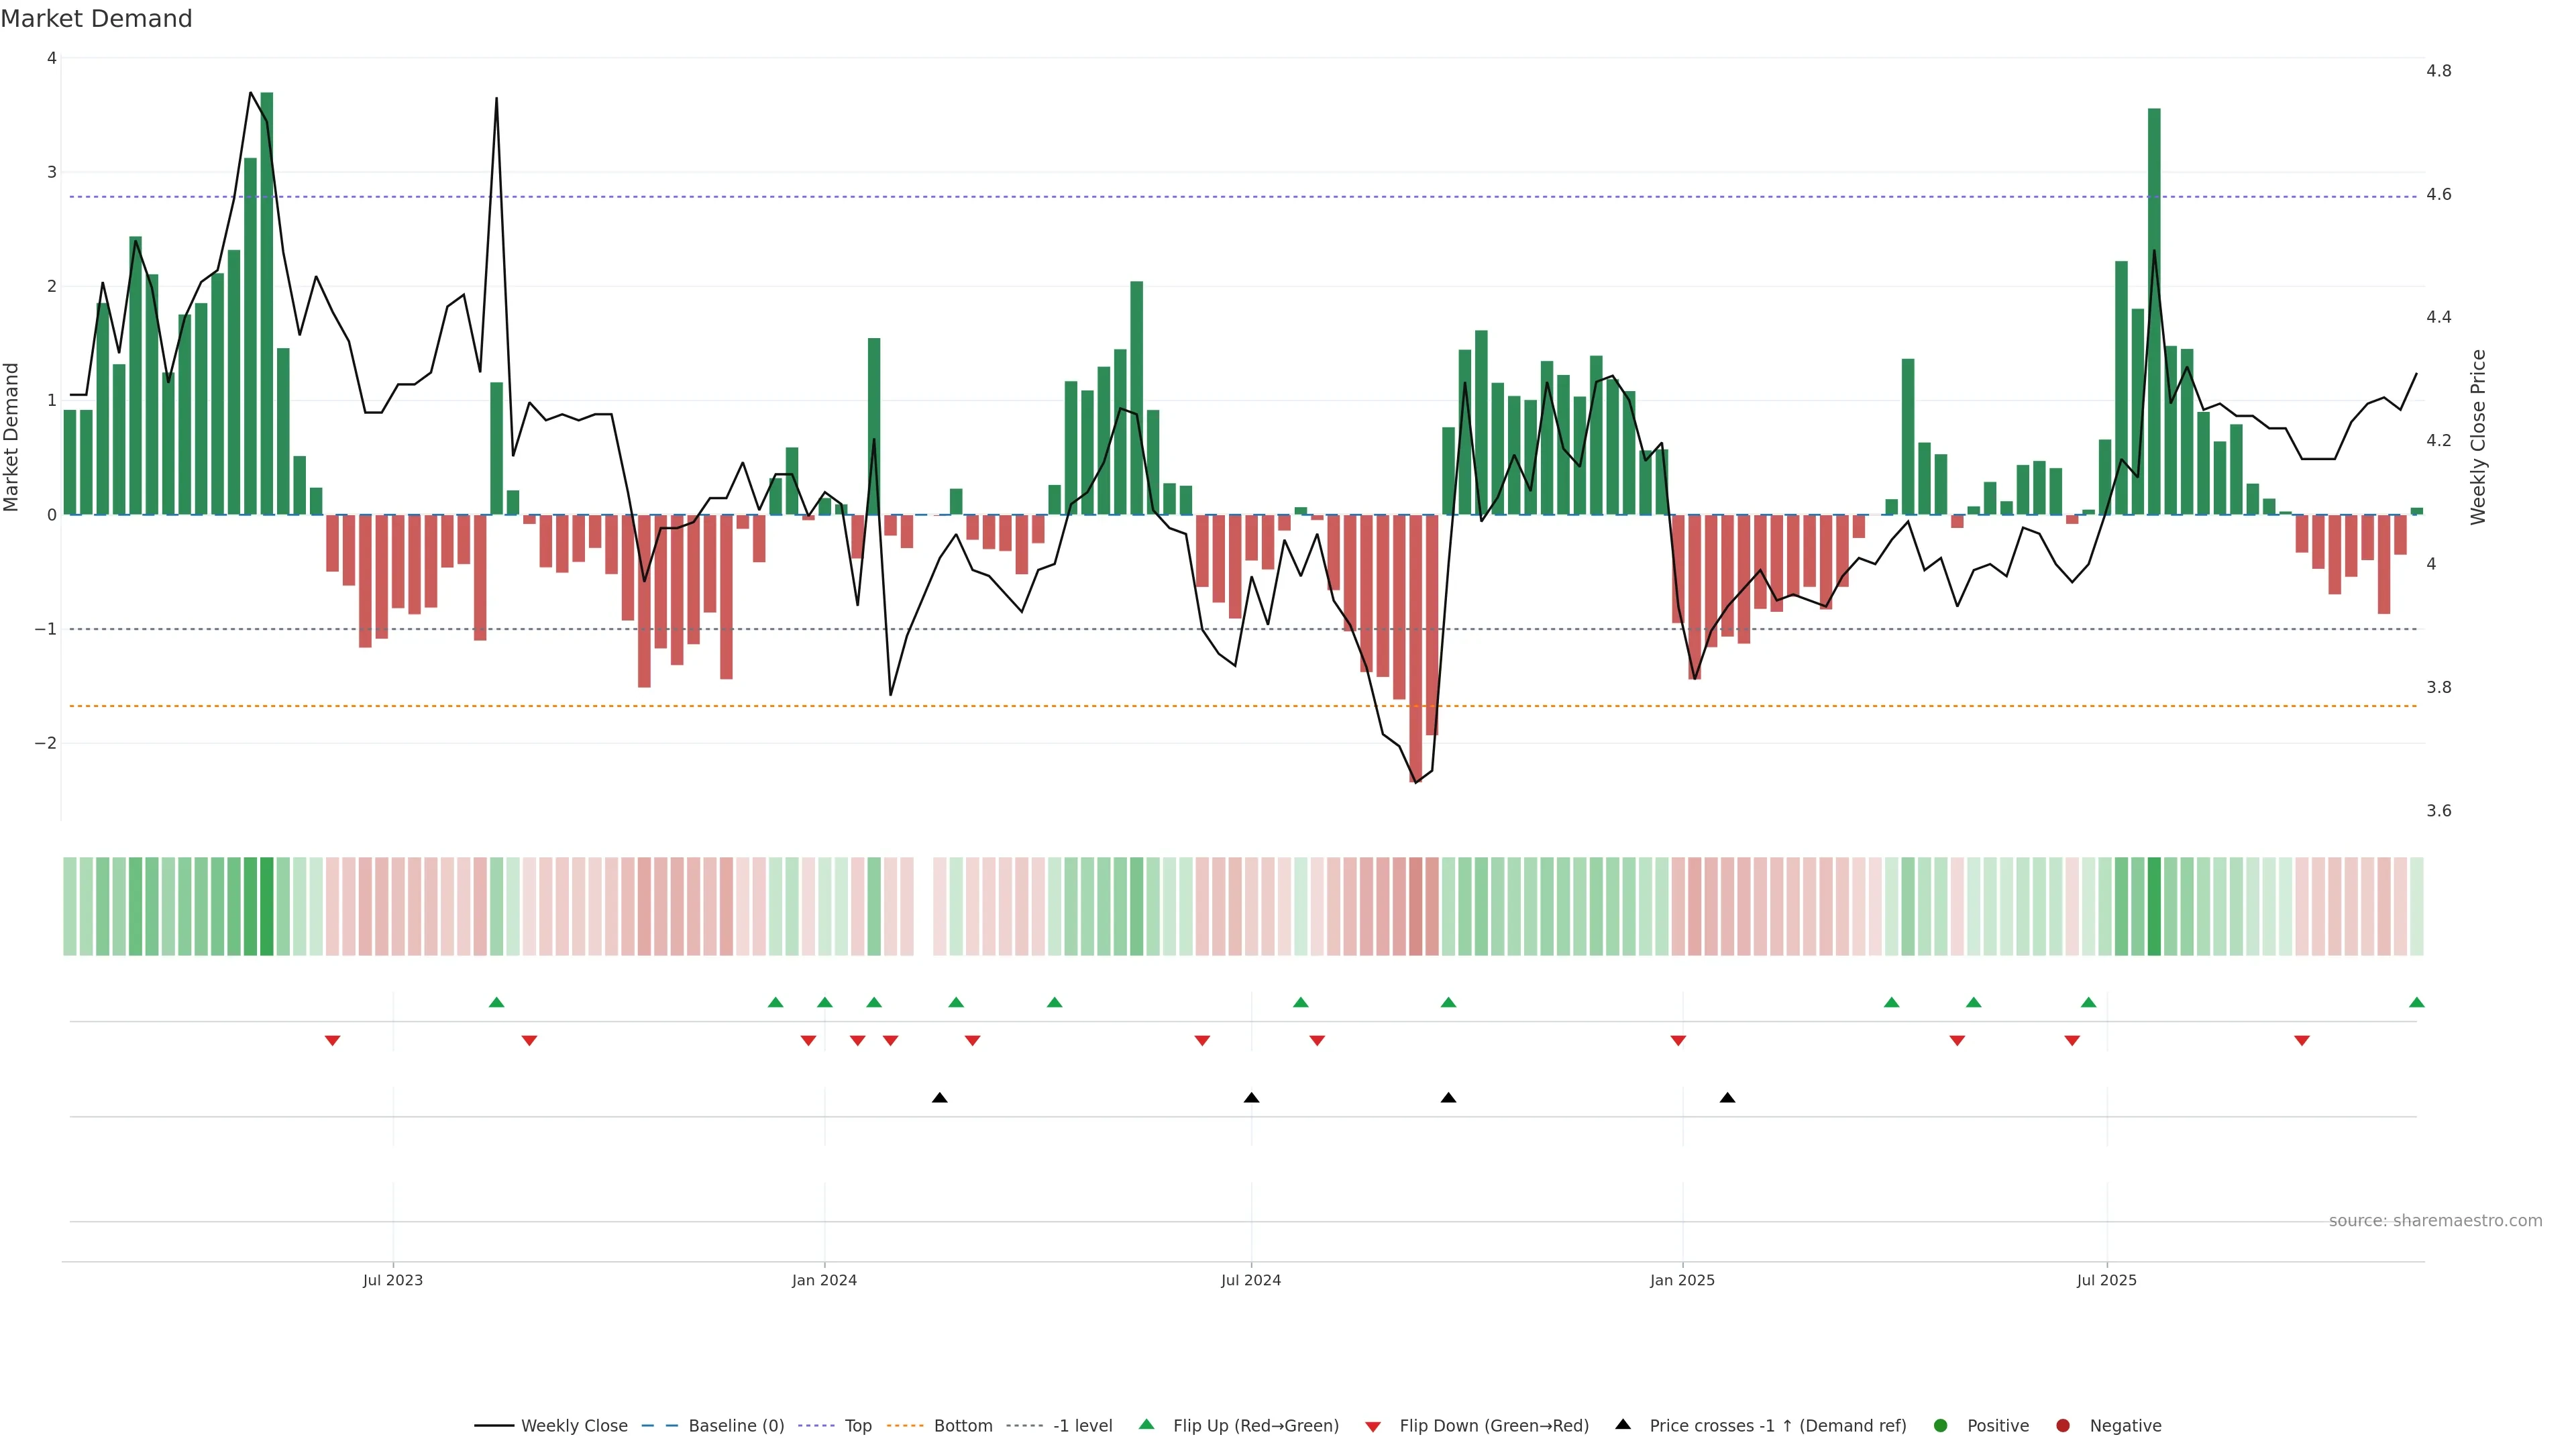Click the last green Flip Up marker at far right
This screenshot has width=2576, height=1449.
(x=2416, y=1002)
